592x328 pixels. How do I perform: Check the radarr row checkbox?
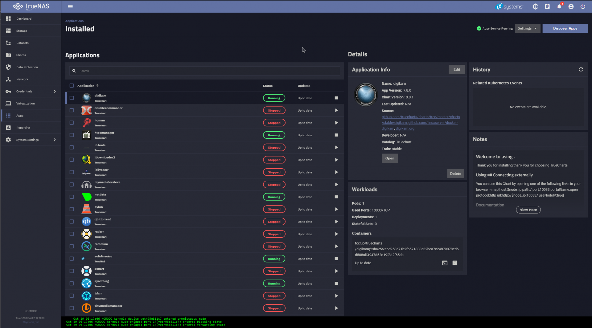72,234
